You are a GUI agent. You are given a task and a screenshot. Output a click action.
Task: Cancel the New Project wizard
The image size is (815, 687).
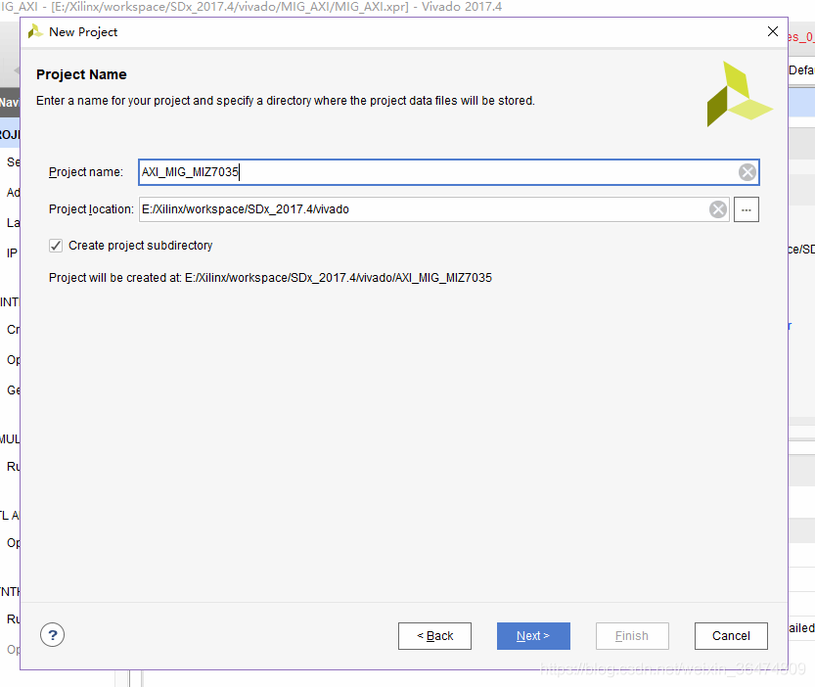click(731, 636)
